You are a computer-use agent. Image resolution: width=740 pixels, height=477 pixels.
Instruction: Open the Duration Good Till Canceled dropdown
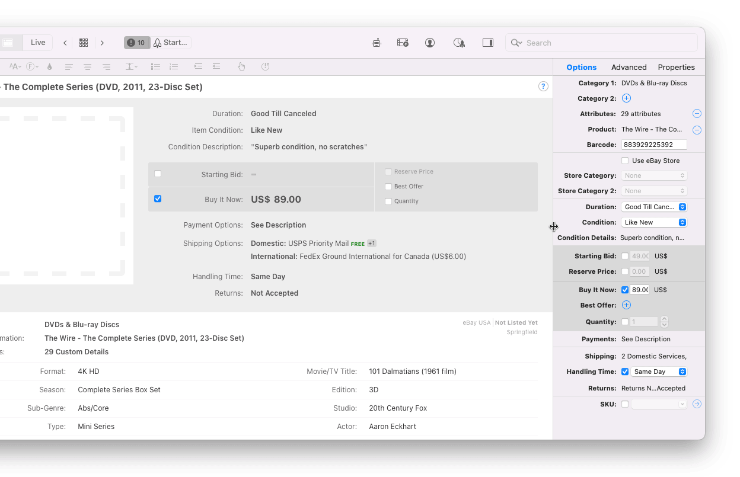click(x=654, y=207)
